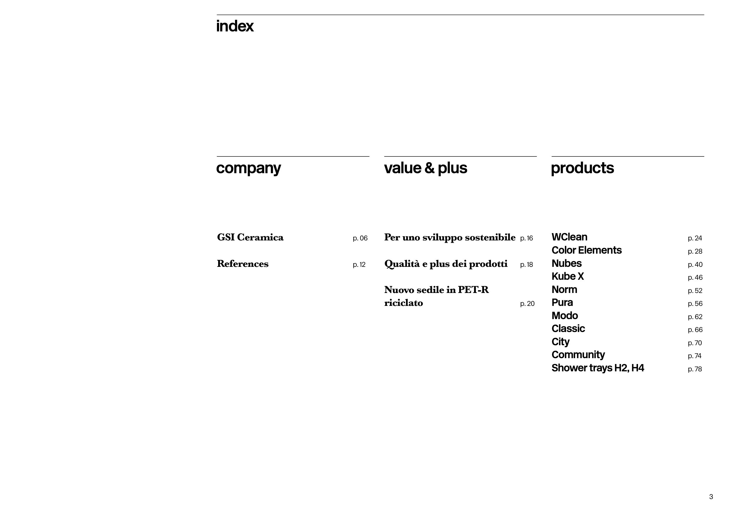The image size is (734, 519).
Task: Click the company section heading
Action: click(248, 168)
